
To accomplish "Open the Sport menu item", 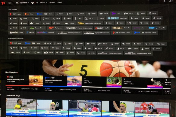I will coord(60,2).
